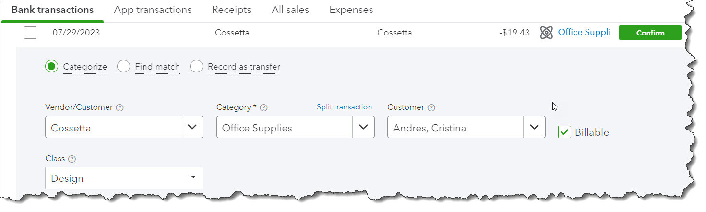
Task: Select the 07/29/2023 transaction row checkbox
Action: click(30, 33)
